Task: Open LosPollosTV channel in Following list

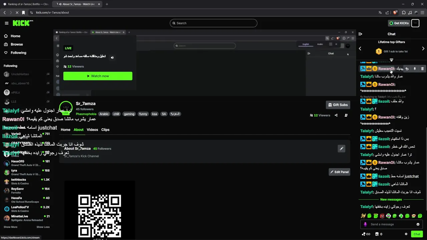Action: click(27, 209)
